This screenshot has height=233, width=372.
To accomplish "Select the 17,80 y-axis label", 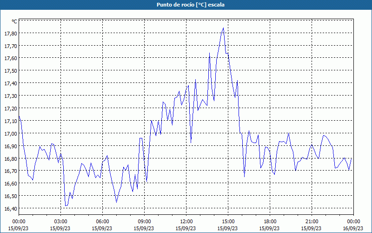I will 11,33.
